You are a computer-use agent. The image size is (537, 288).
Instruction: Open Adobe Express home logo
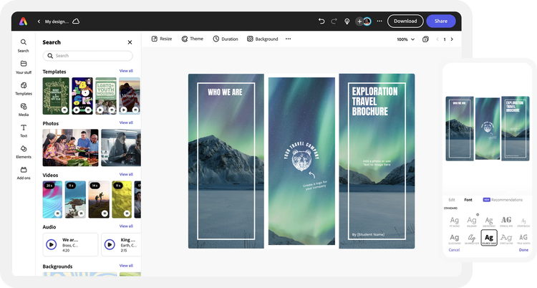[x=24, y=21]
